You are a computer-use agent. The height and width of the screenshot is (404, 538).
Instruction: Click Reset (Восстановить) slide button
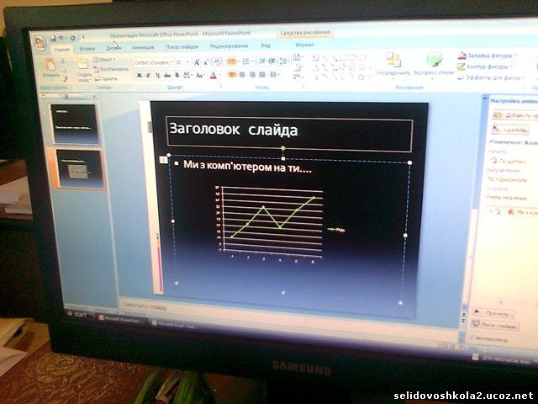[110, 69]
